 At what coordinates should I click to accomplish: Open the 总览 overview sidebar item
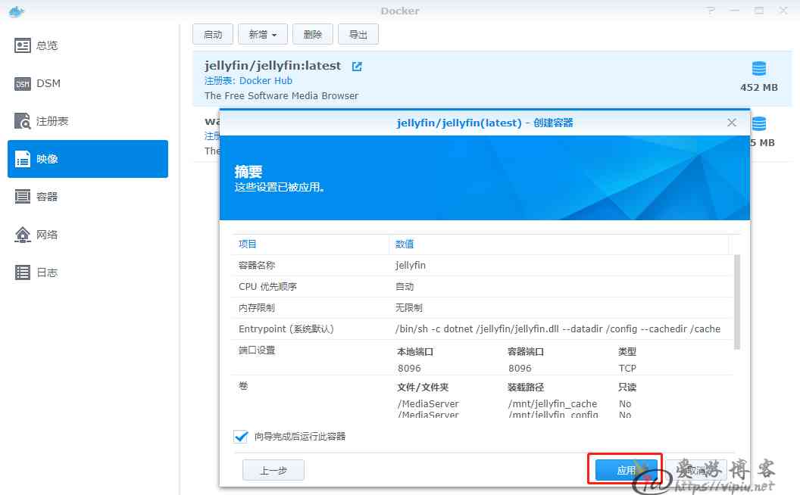tap(88, 46)
